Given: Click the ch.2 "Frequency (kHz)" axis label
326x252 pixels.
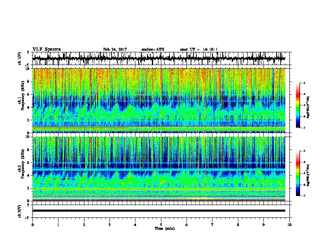Looking at the screenshot, I should click(x=23, y=164).
